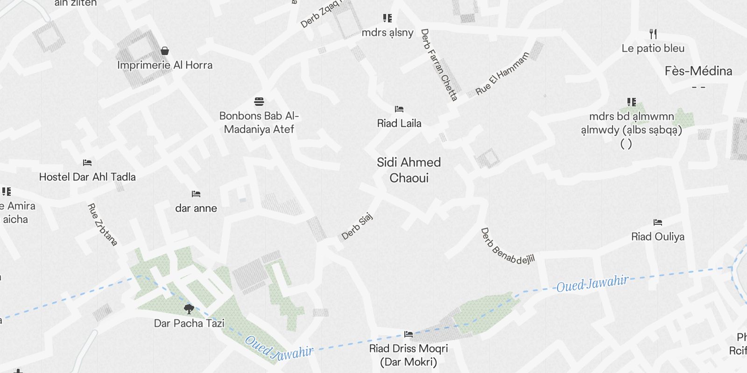The height and width of the screenshot is (373, 747).
Task: Click the mdrs alsny school icon
Action: (x=388, y=18)
